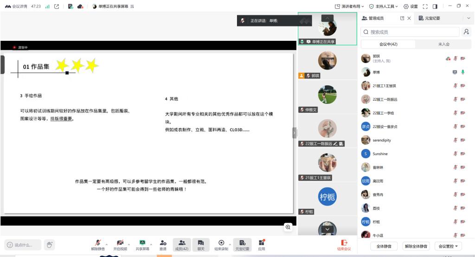Click the 共享屏幕 share screen icon
This screenshot has height=257, width=475.
(x=142, y=243)
